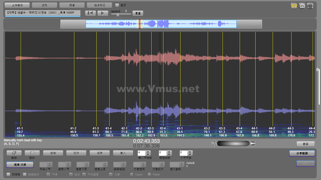Click the small waveform zoom-out icon
This screenshot has height=180, width=321.
[214, 143]
